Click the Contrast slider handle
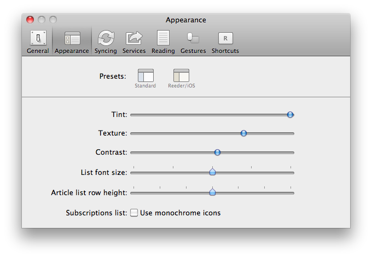Screen dimensions: 372x258 pyautogui.click(x=217, y=153)
